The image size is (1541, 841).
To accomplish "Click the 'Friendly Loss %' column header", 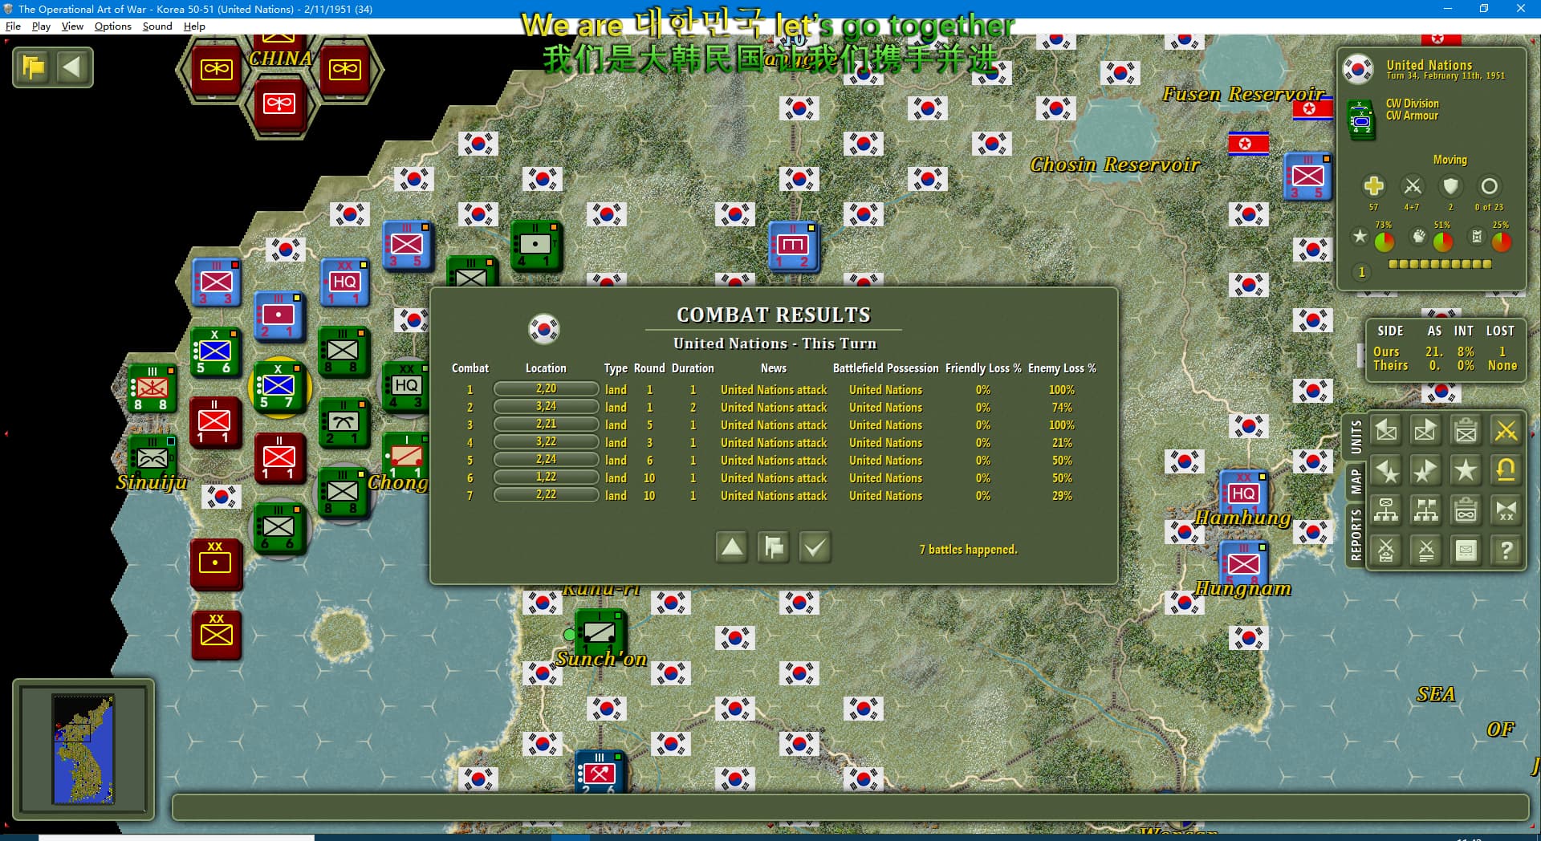I will [983, 368].
